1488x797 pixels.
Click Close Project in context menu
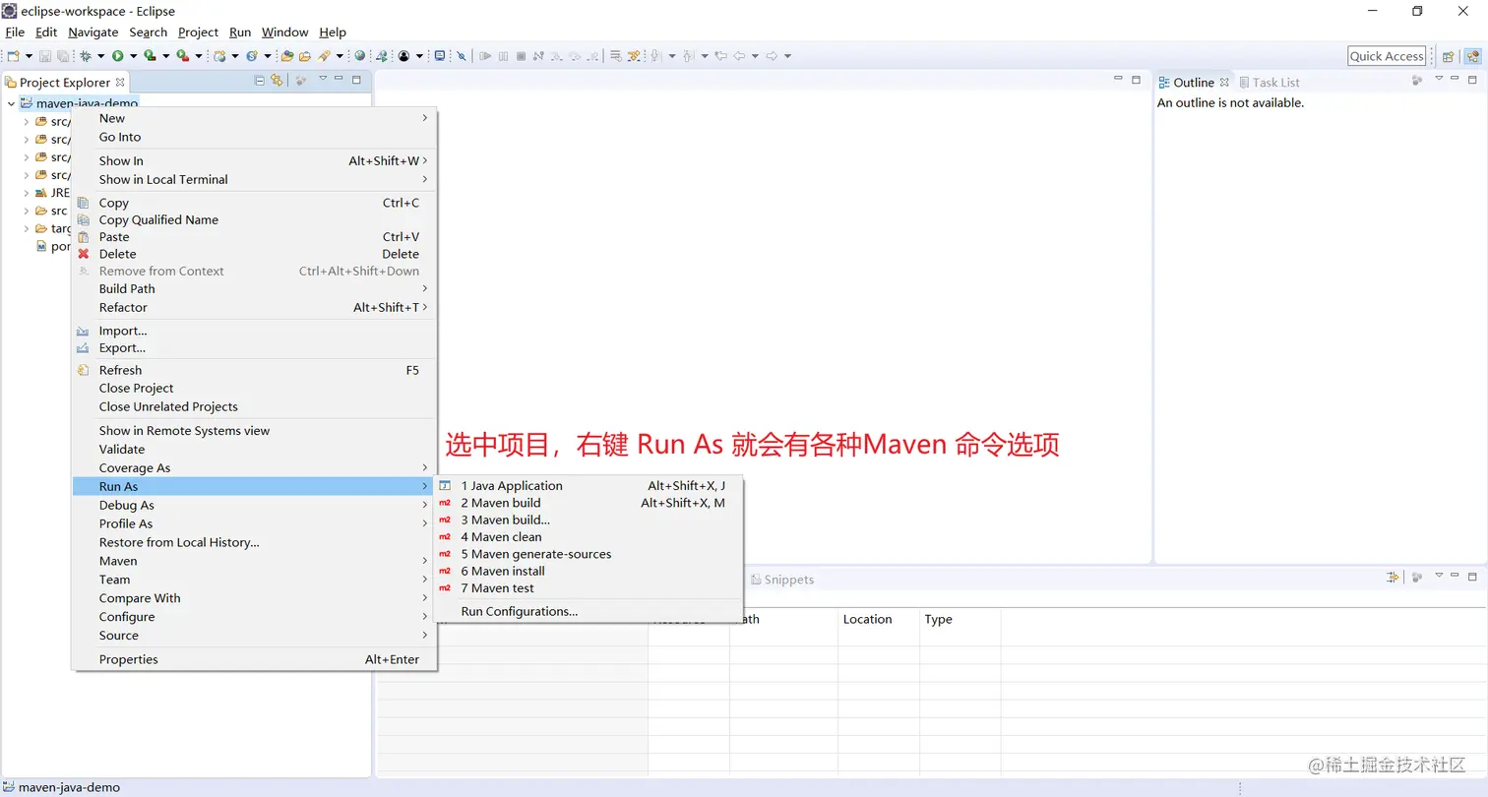[254, 388]
